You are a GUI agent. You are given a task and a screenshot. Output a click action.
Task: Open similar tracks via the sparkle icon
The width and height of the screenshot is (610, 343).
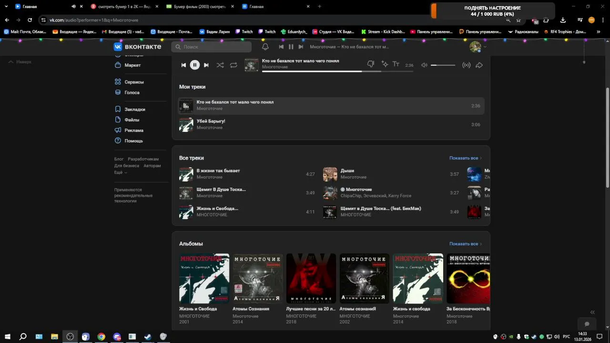click(x=385, y=64)
